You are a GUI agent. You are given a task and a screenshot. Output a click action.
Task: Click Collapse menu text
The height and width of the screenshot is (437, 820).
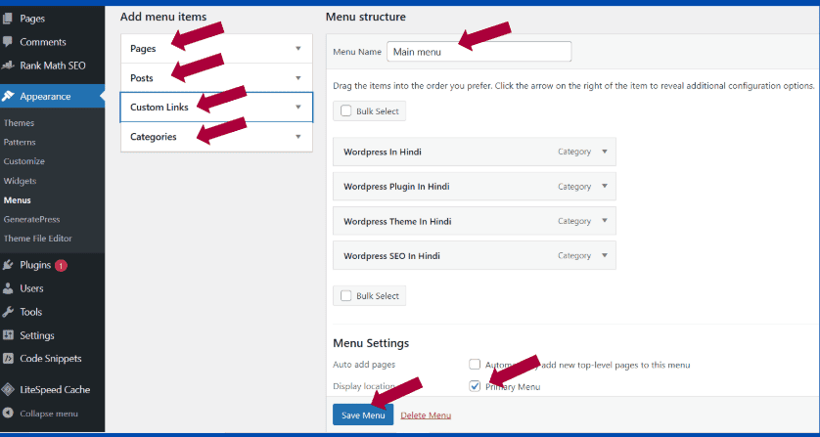pos(49,414)
